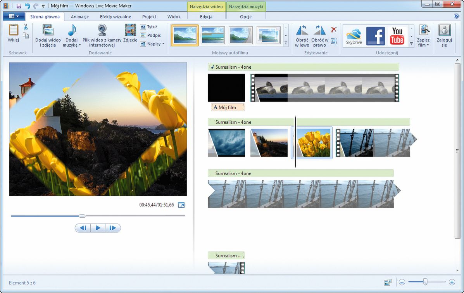The height and width of the screenshot is (293, 464).
Task: Share the movie to YouTube
Action: pos(397,36)
